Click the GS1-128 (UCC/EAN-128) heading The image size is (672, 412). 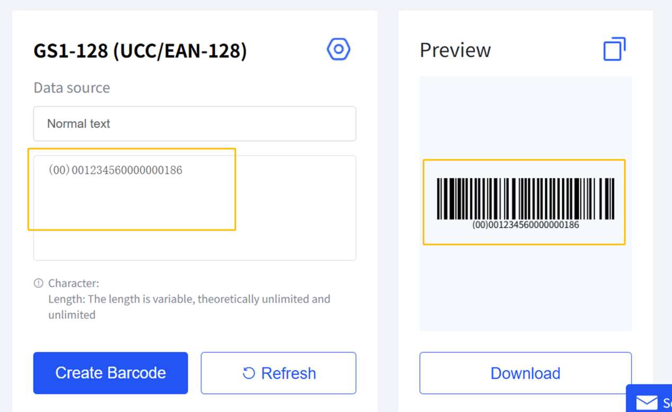click(140, 51)
